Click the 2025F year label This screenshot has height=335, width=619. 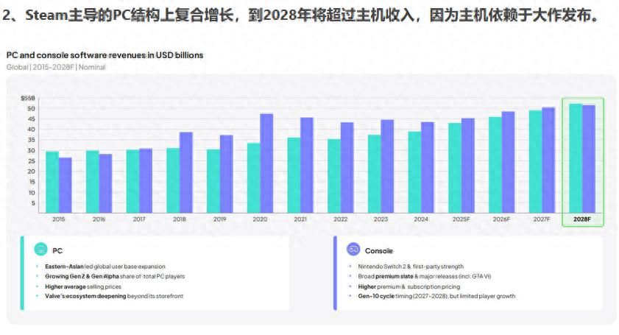461,219
